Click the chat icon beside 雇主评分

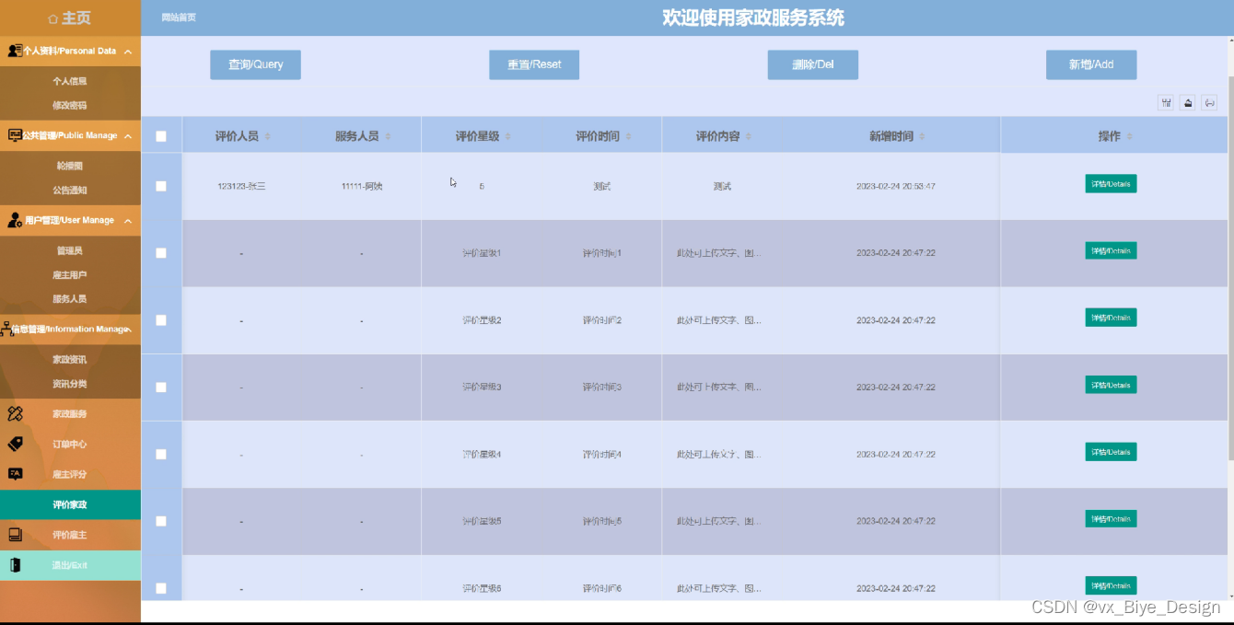(x=15, y=474)
